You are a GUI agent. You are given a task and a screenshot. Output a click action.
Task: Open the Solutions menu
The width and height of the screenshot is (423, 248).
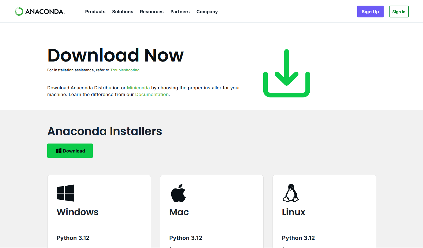[123, 12]
